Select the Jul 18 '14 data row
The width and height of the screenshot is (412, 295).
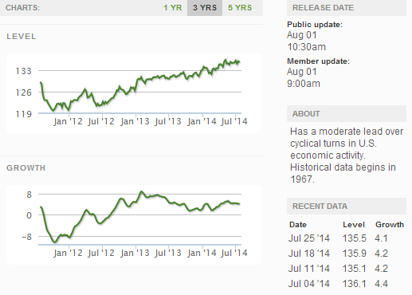(x=347, y=254)
